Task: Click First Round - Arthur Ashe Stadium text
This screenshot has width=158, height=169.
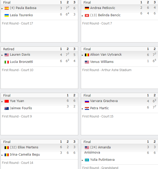Action: 107,70
